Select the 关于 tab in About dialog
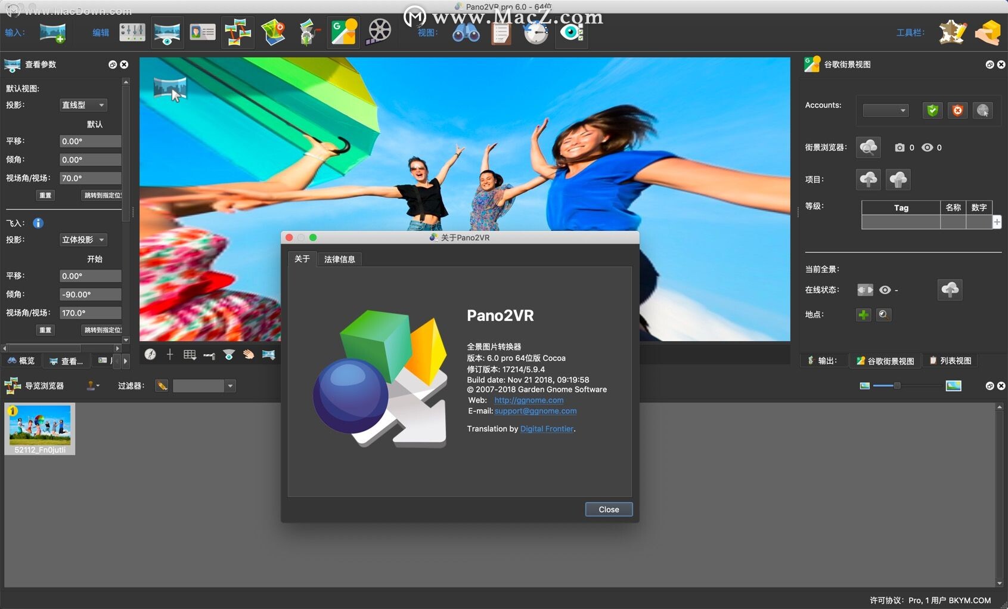 tap(302, 259)
